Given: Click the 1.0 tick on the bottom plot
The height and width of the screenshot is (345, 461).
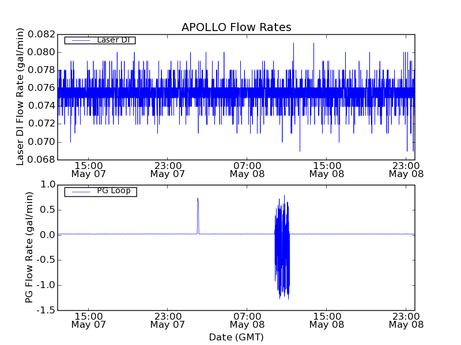Looking at the screenshot, I should 48,185.
